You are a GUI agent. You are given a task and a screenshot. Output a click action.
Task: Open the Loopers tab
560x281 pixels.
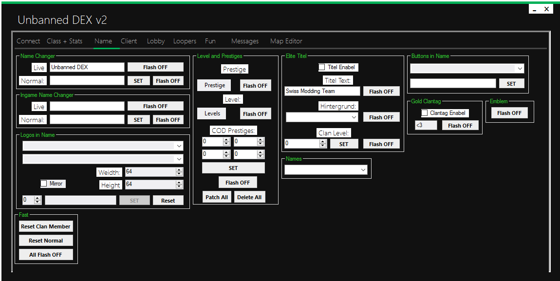(185, 41)
